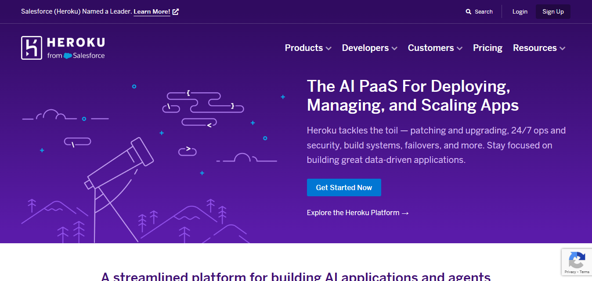Follow the Explore the Heroku Platform link

[x=358, y=213]
